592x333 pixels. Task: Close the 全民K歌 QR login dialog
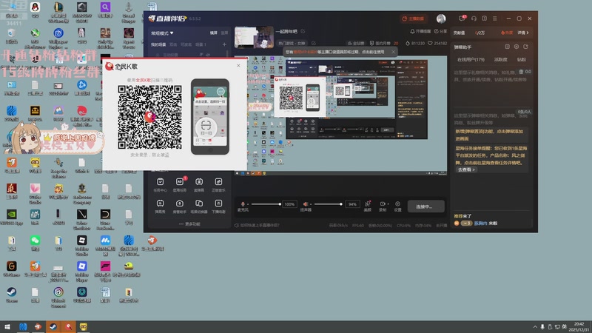point(238,66)
